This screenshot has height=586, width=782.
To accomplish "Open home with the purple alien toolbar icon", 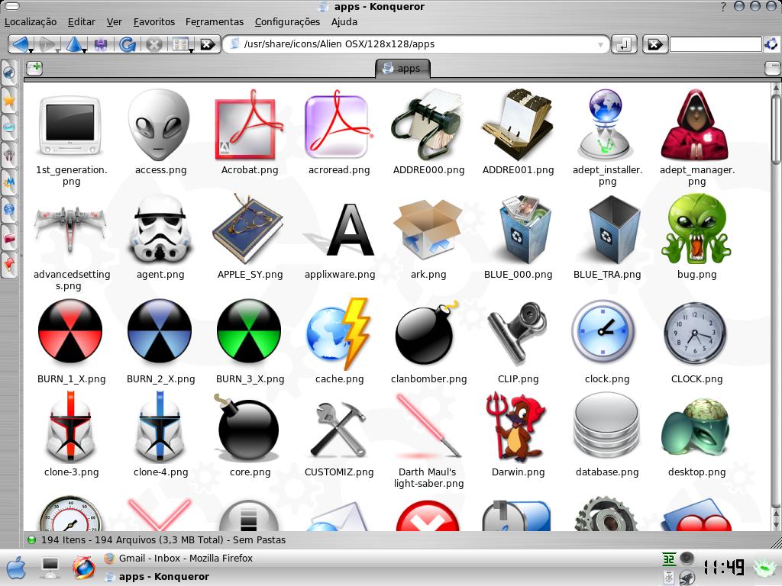I will pos(101,43).
